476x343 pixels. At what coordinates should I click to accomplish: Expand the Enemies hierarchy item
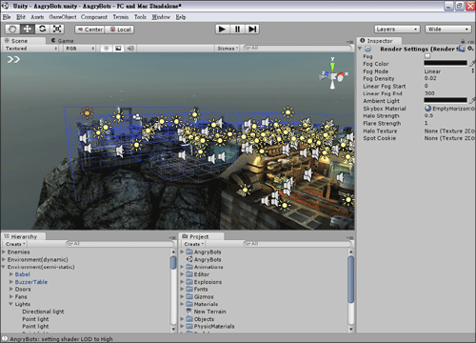pos(4,252)
